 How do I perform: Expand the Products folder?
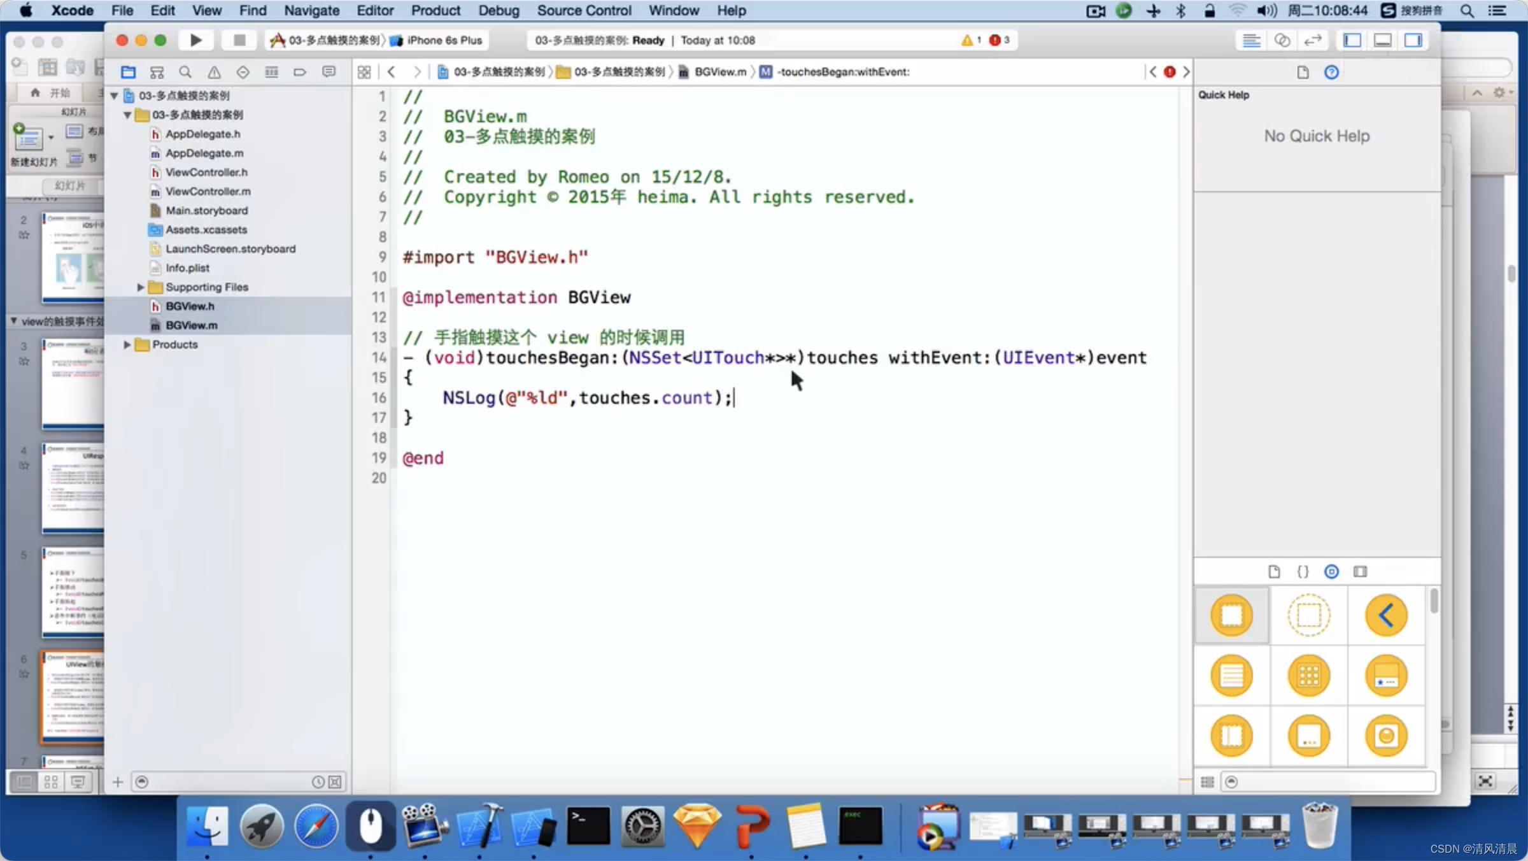(127, 345)
